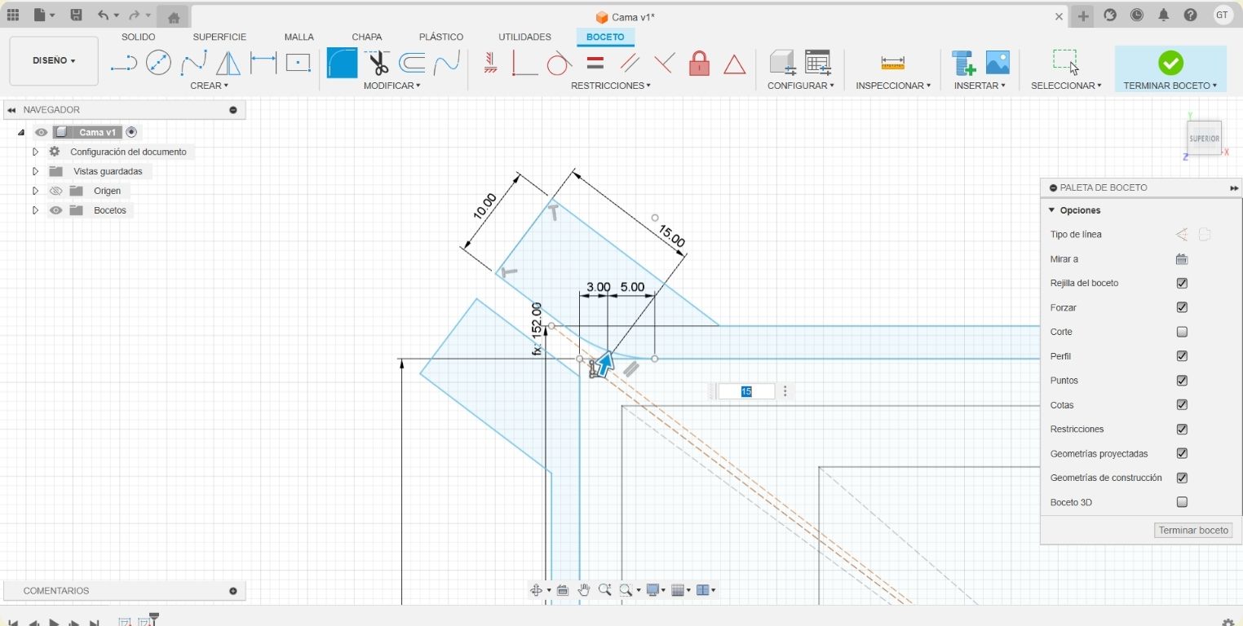Screen dimensions: 1243x626
Task: Click the Pan hand tool
Action: coord(584,590)
